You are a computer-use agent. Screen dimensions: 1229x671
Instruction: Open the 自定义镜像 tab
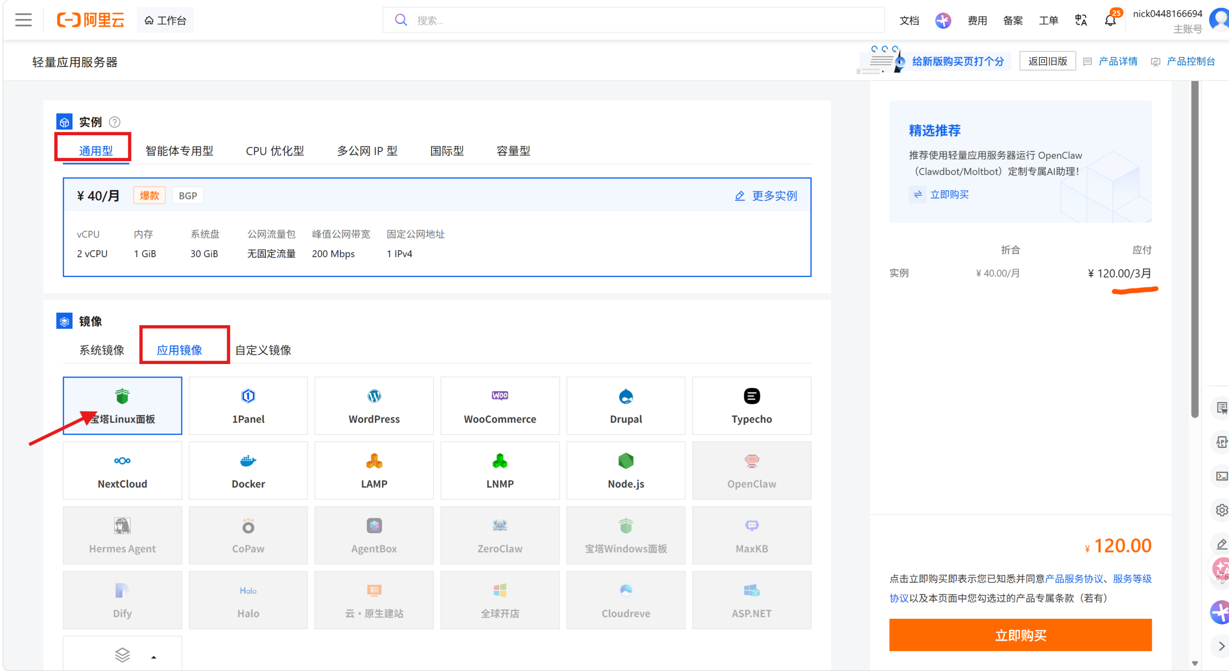(x=263, y=350)
